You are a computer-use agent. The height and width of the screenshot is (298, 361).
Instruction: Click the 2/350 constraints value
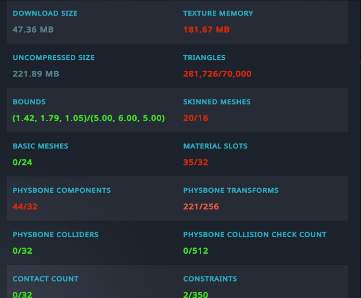(x=196, y=295)
